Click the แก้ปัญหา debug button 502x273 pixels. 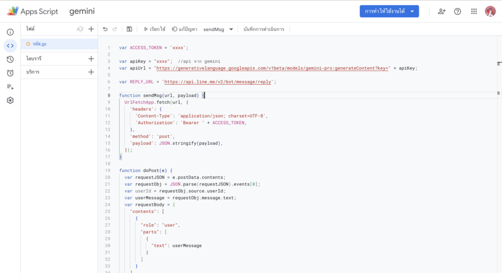click(184, 29)
